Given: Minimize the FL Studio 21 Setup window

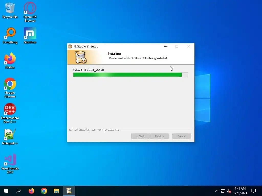Looking at the screenshot, I should pos(165,46).
